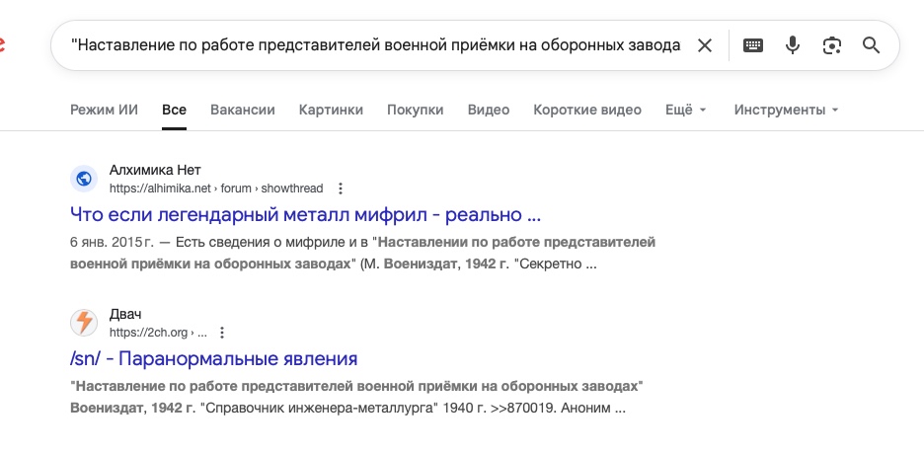Viewport: 924px width, 453px height.
Task: Click the 6 янв. 2015 г. snippet date
Action: click(x=112, y=242)
